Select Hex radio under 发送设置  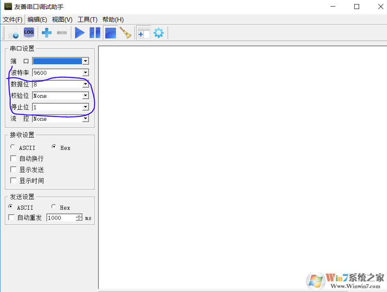[54, 207]
